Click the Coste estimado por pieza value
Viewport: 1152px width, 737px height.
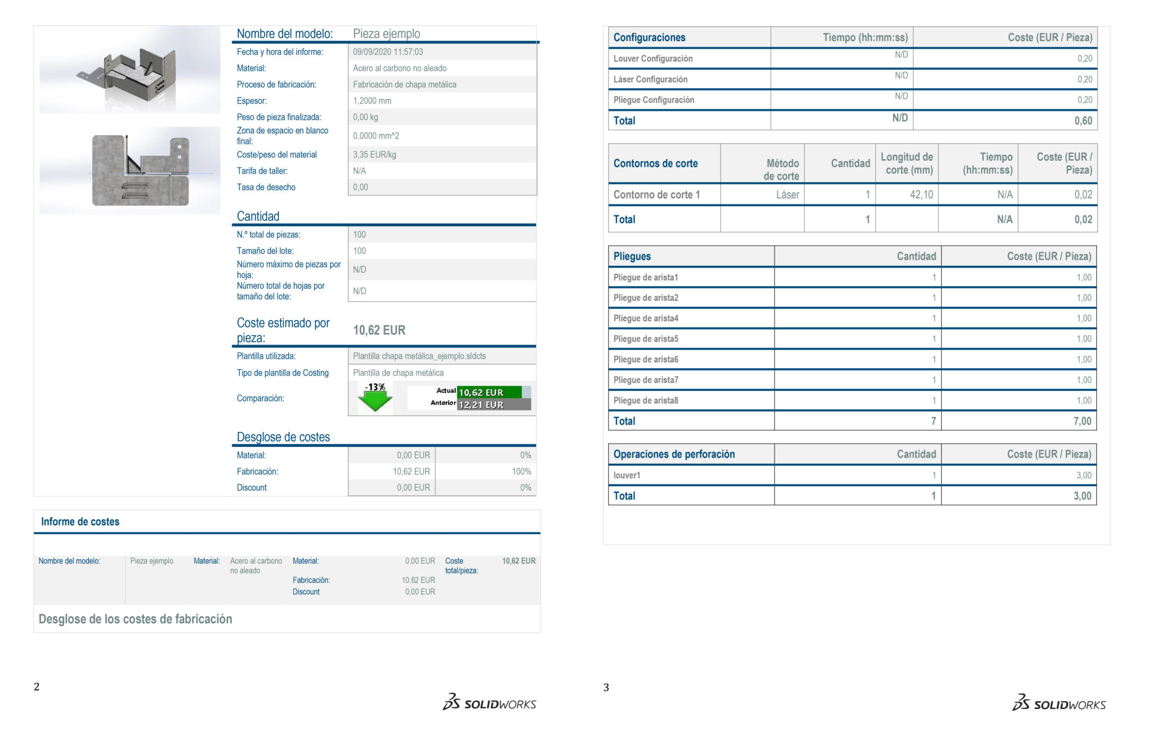tap(379, 330)
